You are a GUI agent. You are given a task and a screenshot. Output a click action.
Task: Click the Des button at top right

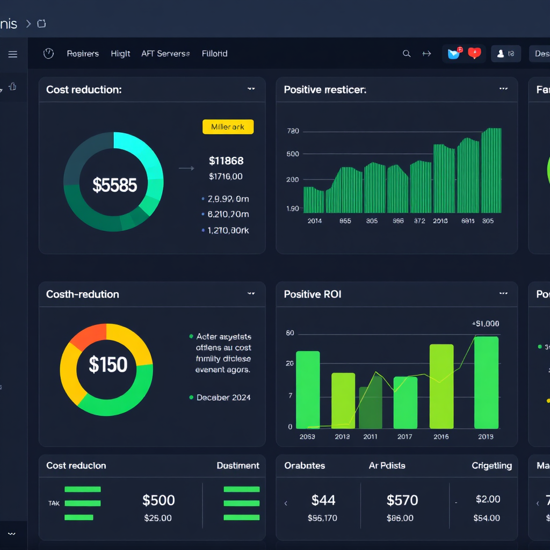(540, 54)
